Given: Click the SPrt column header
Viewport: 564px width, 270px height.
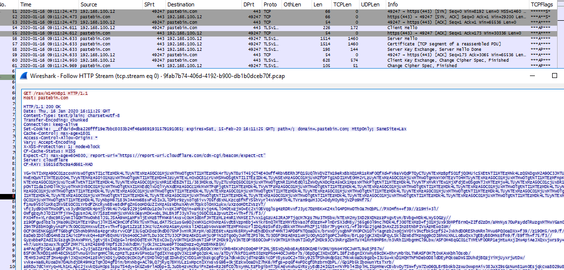Looking at the screenshot, I should point(154,4).
